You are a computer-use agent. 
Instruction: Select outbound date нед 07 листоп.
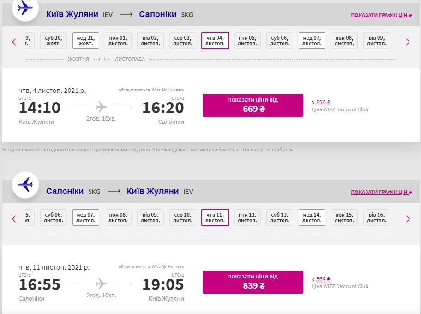[312, 41]
